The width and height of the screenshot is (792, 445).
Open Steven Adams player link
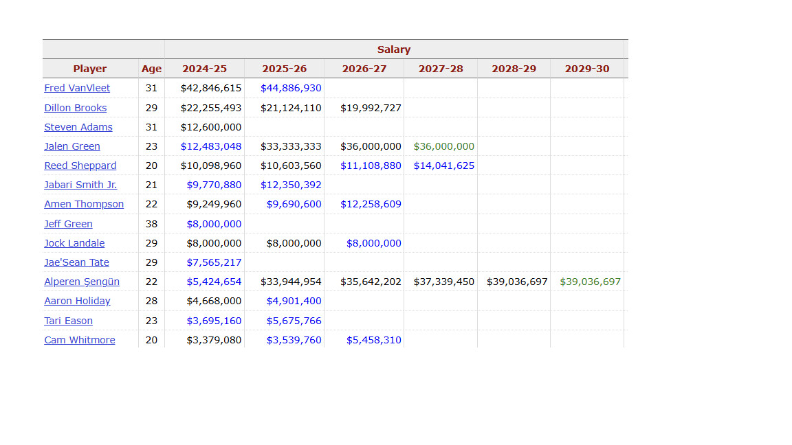pyautogui.click(x=78, y=127)
